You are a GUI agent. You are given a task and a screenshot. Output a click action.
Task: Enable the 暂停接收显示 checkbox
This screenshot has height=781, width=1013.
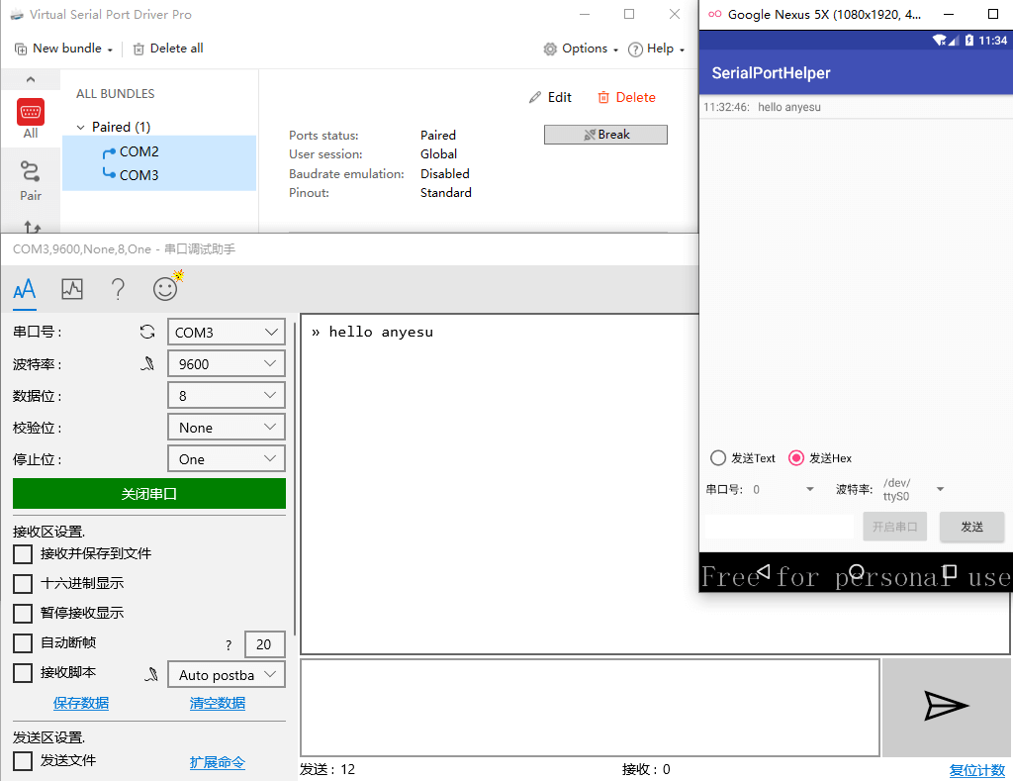tap(23, 614)
